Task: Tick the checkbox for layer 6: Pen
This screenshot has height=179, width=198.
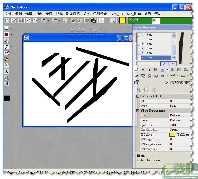Action: coord(139,44)
